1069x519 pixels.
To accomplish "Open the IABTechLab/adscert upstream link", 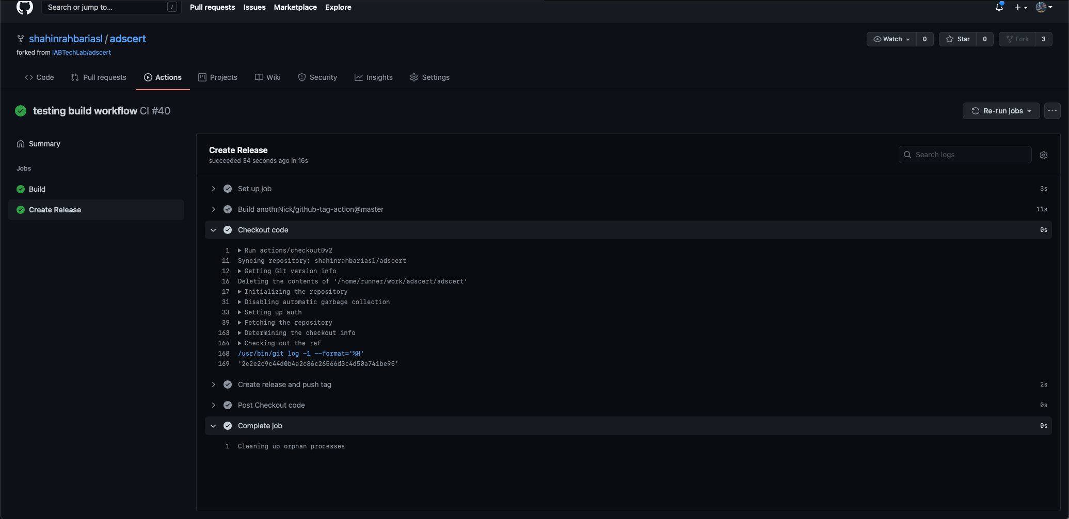I will tap(81, 52).
